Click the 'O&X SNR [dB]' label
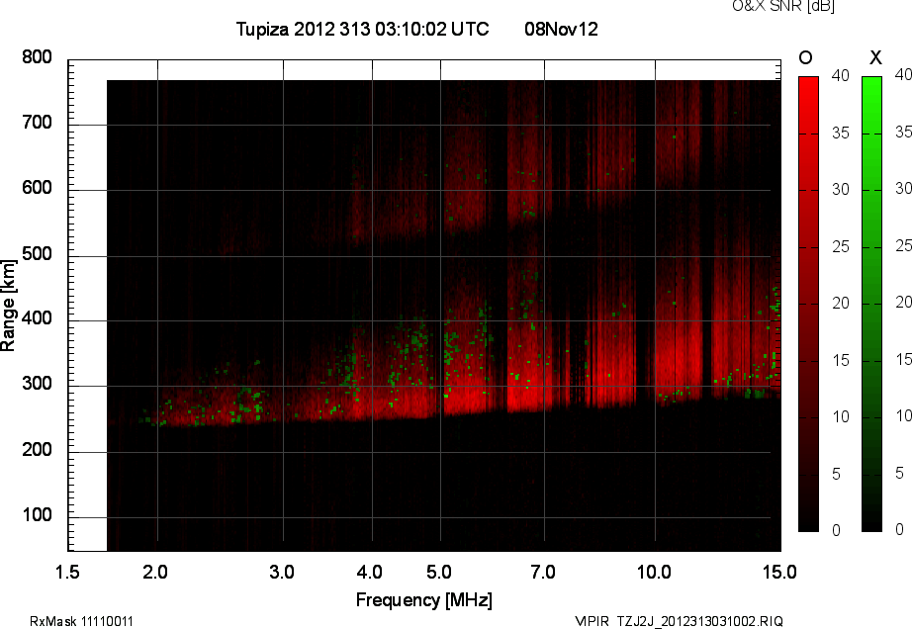The image size is (912, 629). 782,6
